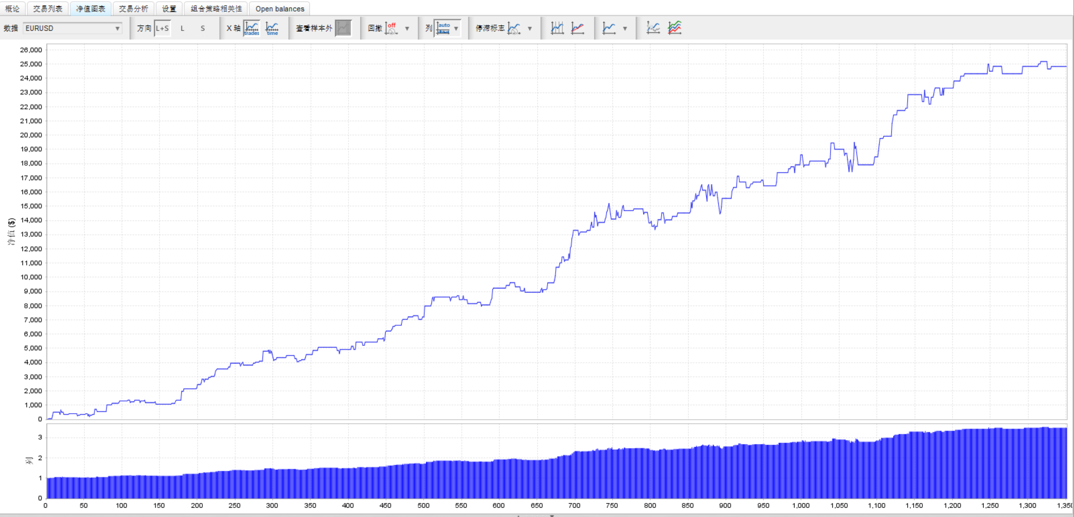Toggle the 查看样本外 out-of-sample view

(343, 28)
